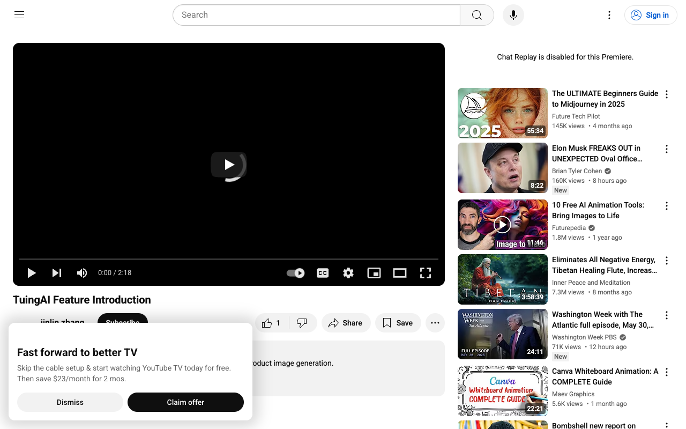Open title 'Eliminates All Negative Energy'
This screenshot has height=429, width=686.
605,265
